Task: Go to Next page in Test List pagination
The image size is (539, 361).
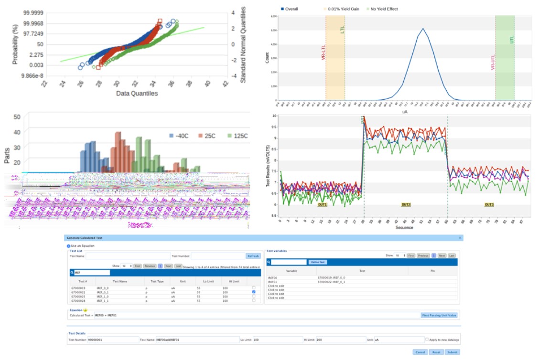Action: pos(168,266)
